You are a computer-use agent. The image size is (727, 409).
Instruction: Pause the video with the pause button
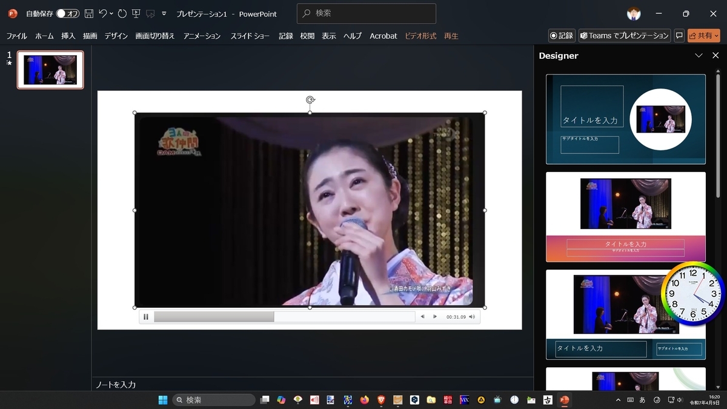tap(146, 316)
